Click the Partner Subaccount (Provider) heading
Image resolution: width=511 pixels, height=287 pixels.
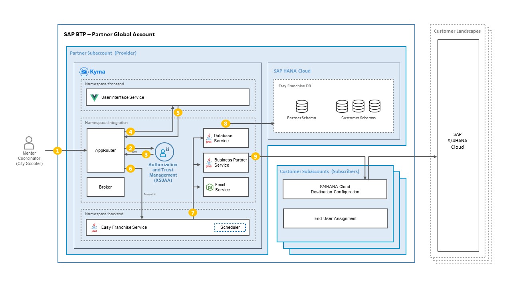[103, 53]
